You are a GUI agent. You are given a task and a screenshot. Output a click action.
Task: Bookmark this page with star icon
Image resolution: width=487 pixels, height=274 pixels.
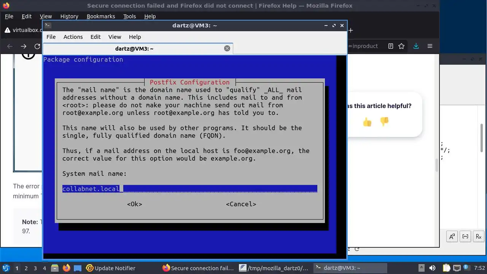[401, 46]
